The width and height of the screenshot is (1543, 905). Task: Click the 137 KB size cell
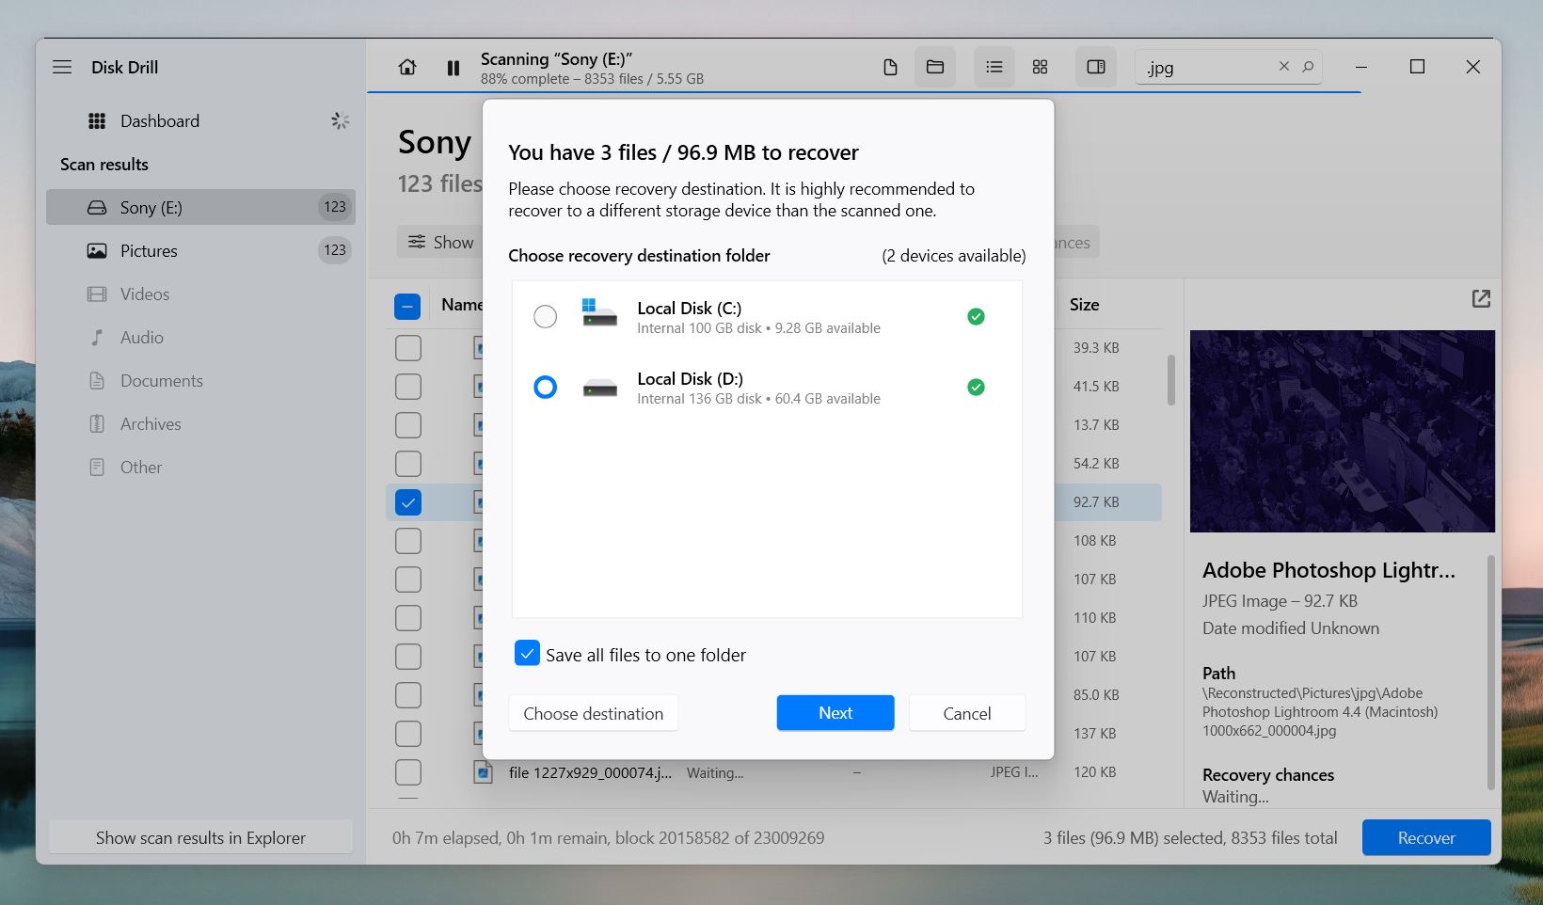click(x=1094, y=734)
